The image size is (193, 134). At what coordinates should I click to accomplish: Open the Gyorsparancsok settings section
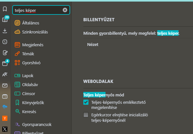[37, 124]
